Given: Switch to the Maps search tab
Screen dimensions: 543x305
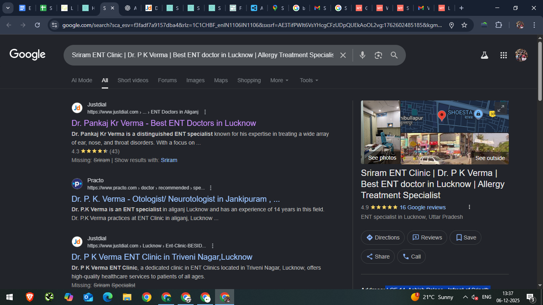Looking at the screenshot, I should (221, 80).
